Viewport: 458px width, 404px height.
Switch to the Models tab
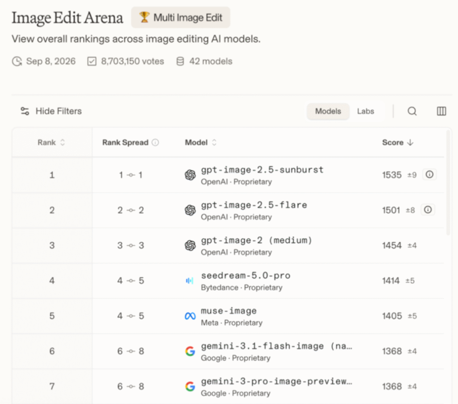(x=328, y=111)
